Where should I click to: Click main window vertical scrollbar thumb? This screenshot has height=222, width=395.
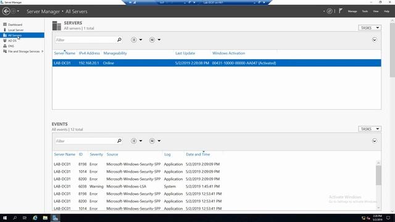pyautogui.click(x=393, y=51)
